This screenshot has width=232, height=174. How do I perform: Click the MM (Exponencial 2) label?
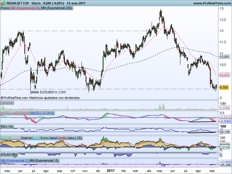point(14,160)
